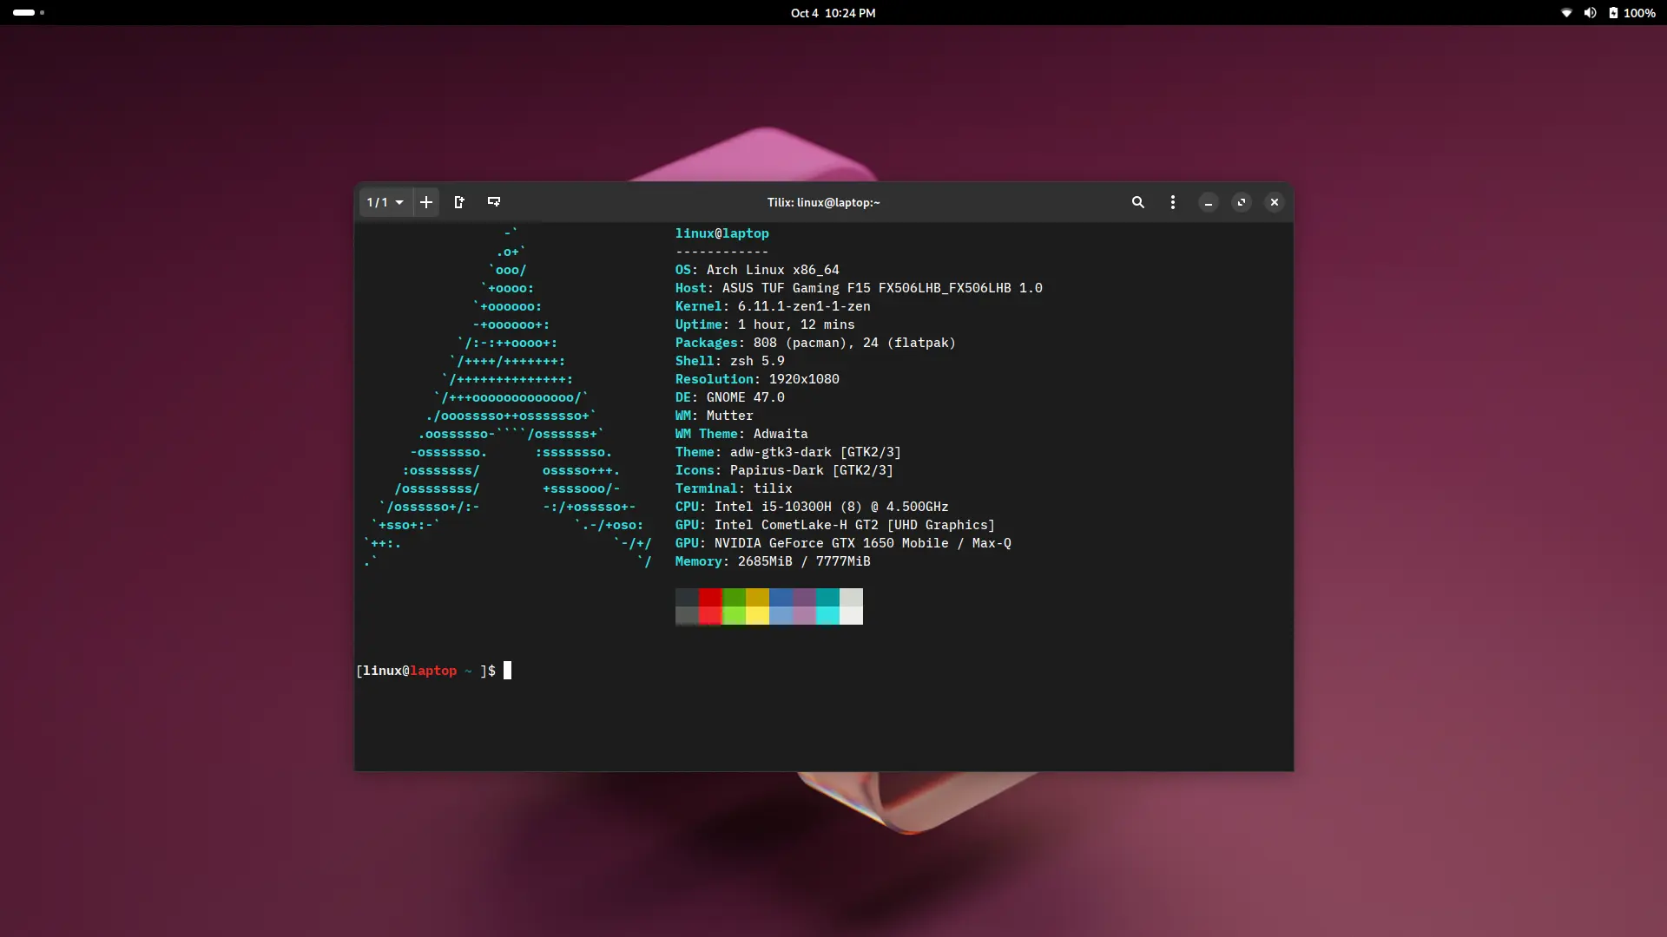
Task: Click the WM Theme: Adwaita line
Action: click(741, 434)
